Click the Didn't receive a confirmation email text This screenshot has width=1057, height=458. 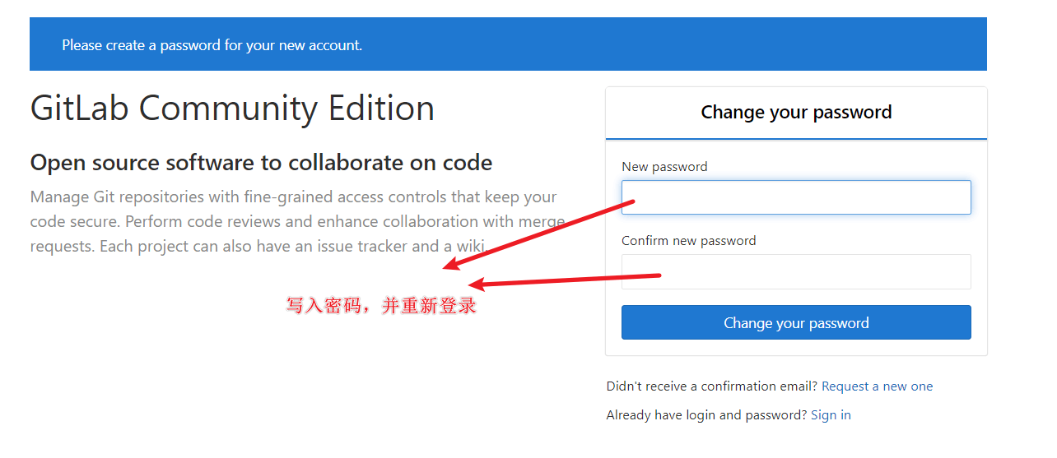click(x=712, y=386)
